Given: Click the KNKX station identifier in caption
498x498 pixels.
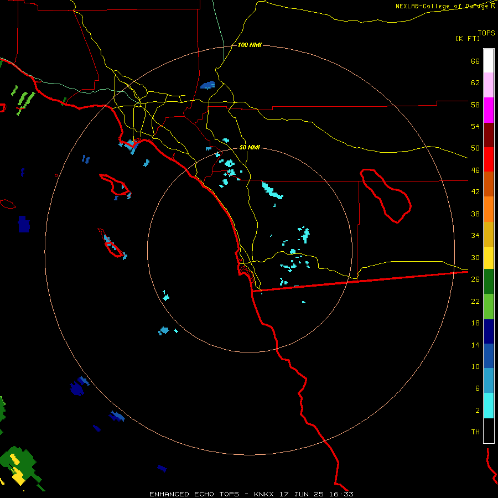Looking at the screenshot, I should [265, 494].
